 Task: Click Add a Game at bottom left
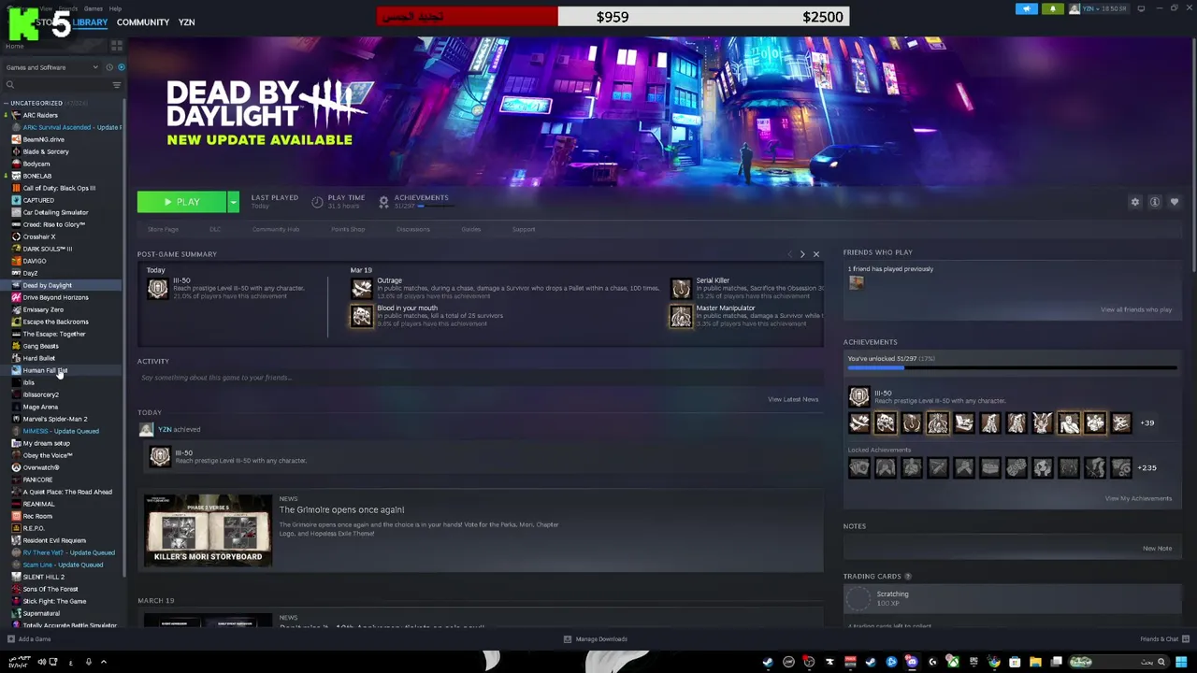click(29, 639)
